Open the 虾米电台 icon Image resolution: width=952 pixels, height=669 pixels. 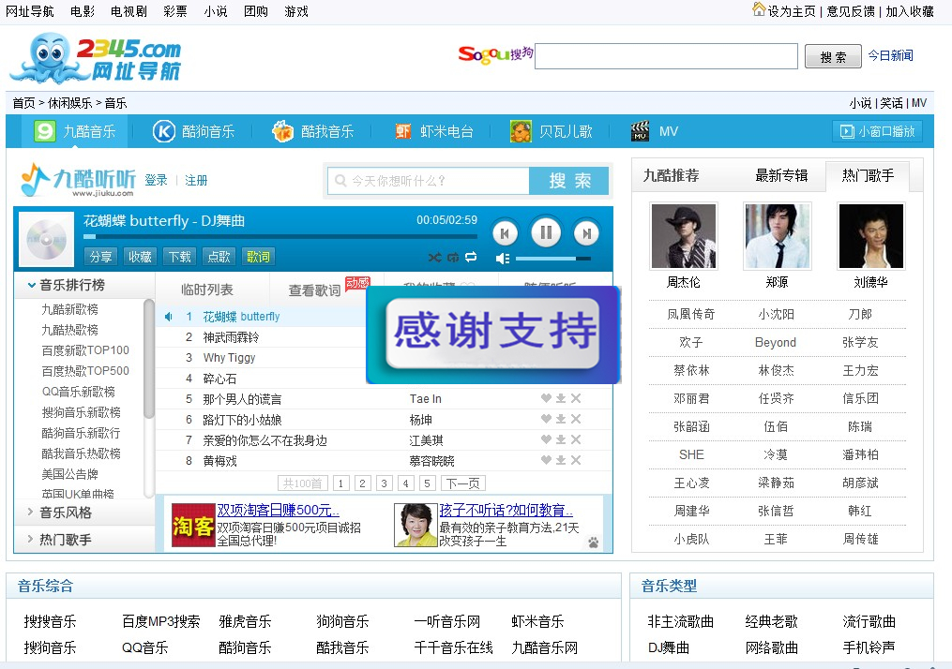(403, 131)
